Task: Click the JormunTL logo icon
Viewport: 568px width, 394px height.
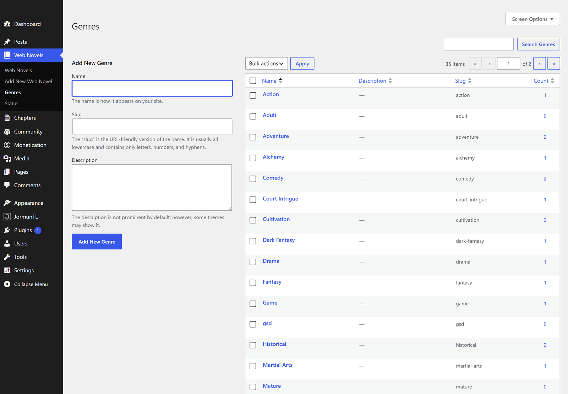Action: (7, 217)
